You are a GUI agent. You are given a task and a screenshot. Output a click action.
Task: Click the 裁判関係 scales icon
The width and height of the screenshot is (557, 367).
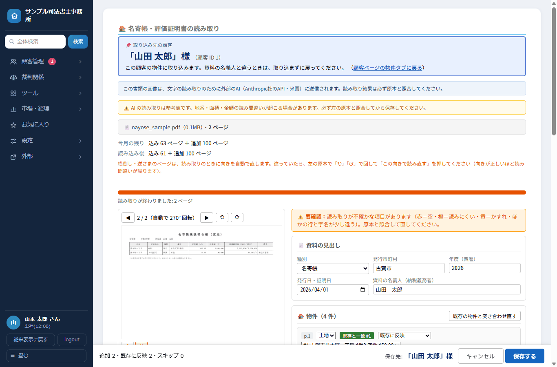pyautogui.click(x=13, y=77)
